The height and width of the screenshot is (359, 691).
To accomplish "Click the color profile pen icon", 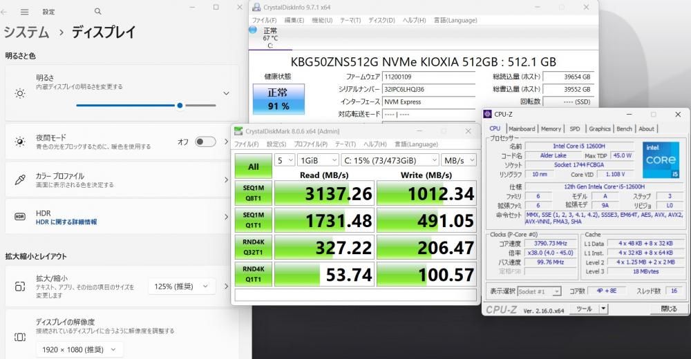I will point(20,179).
